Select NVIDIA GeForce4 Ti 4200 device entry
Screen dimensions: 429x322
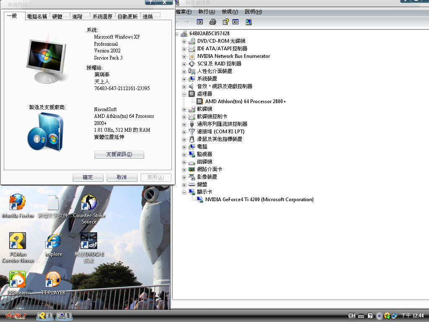point(259,200)
